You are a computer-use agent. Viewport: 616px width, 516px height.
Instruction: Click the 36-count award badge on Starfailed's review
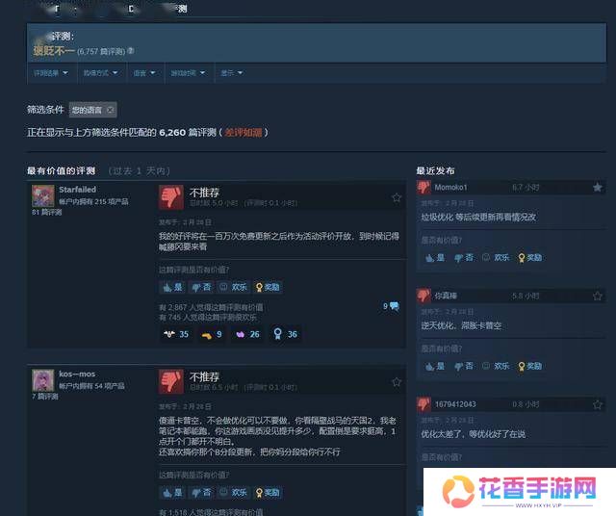tap(286, 334)
